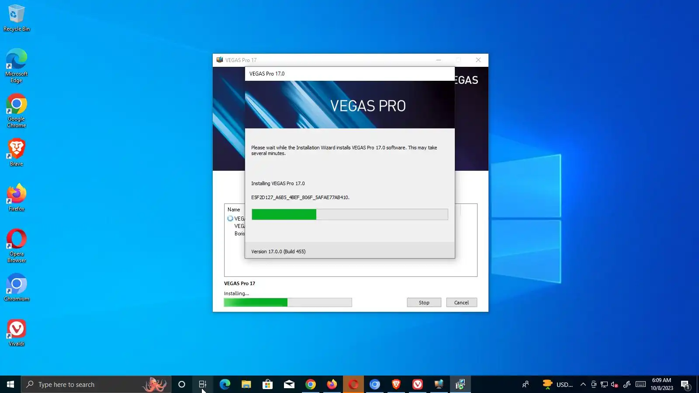Click the muted volume tray icon
699x393 pixels.
coord(615,384)
